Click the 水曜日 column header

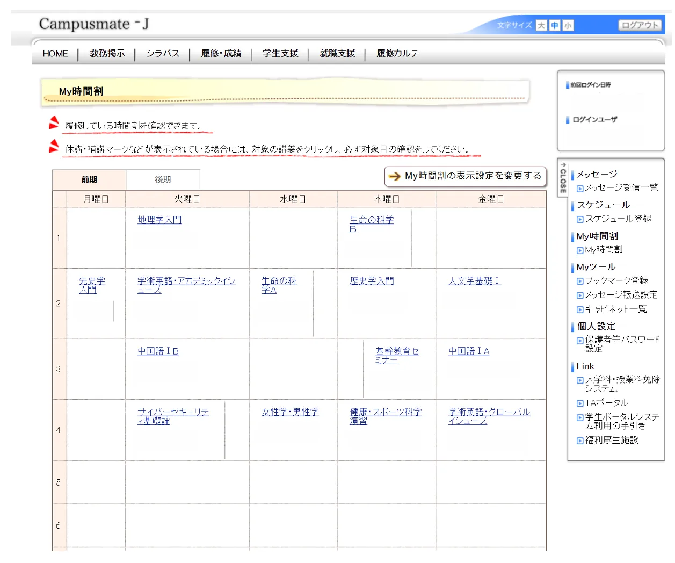coord(293,199)
